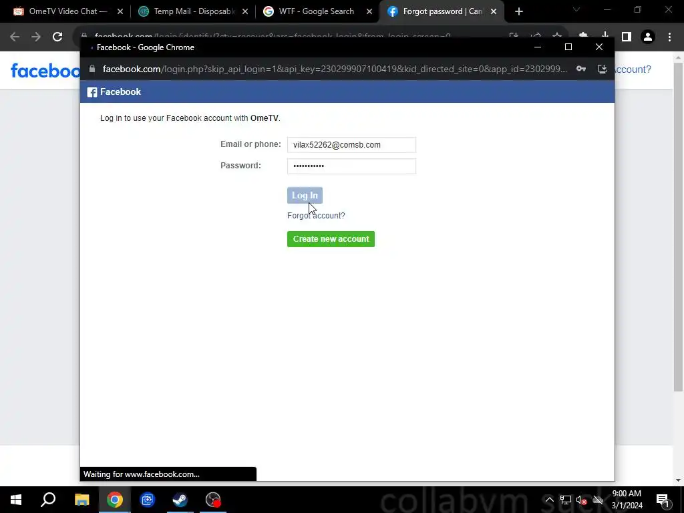The height and width of the screenshot is (513, 684).
Task: Click the muted volume tray icon
Action: point(582,500)
